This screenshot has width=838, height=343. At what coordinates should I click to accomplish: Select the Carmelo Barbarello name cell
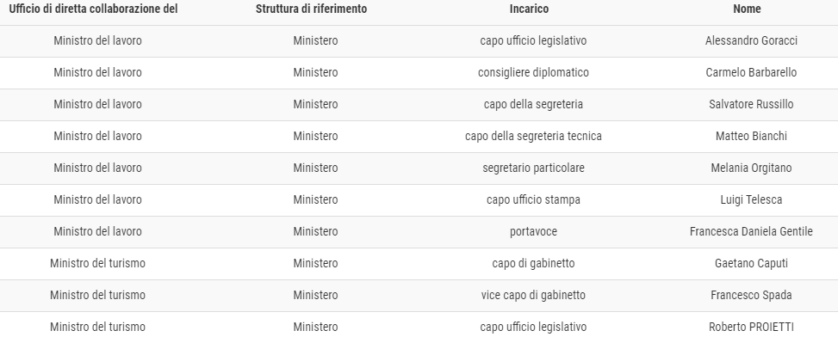[751, 72]
